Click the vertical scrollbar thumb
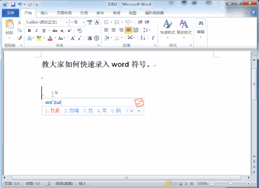 [254, 84]
